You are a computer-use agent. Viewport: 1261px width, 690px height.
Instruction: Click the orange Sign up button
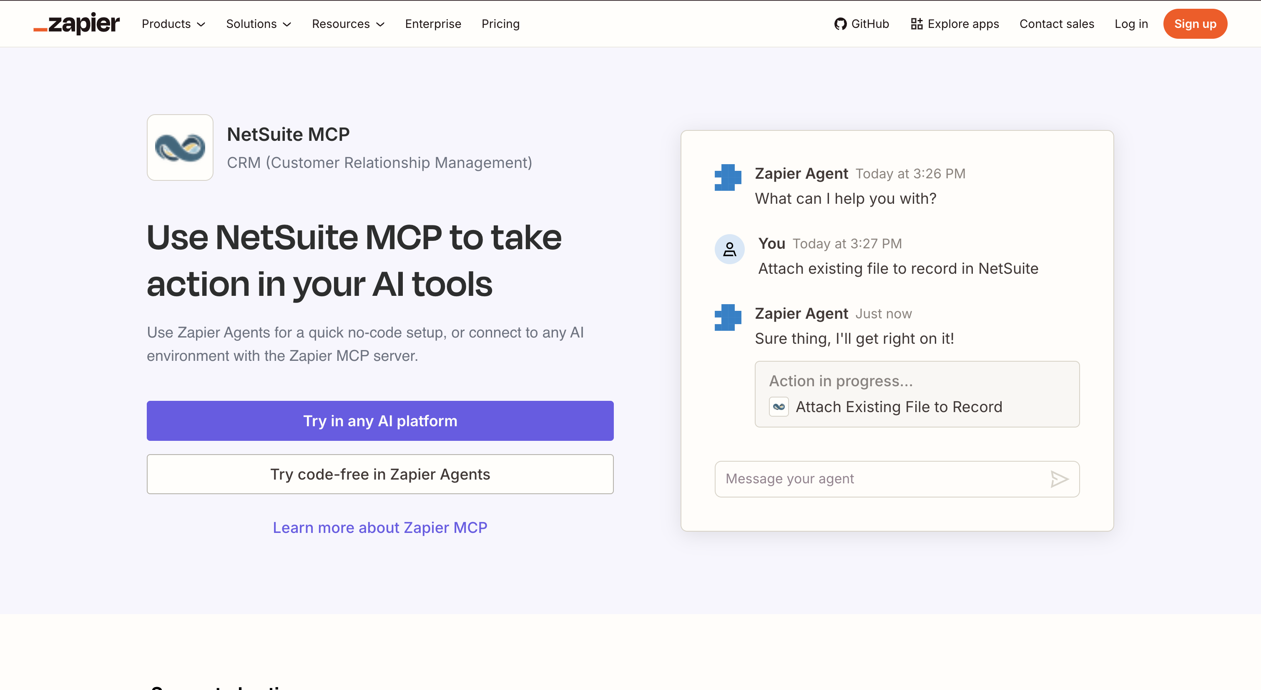tap(1195, 24)
